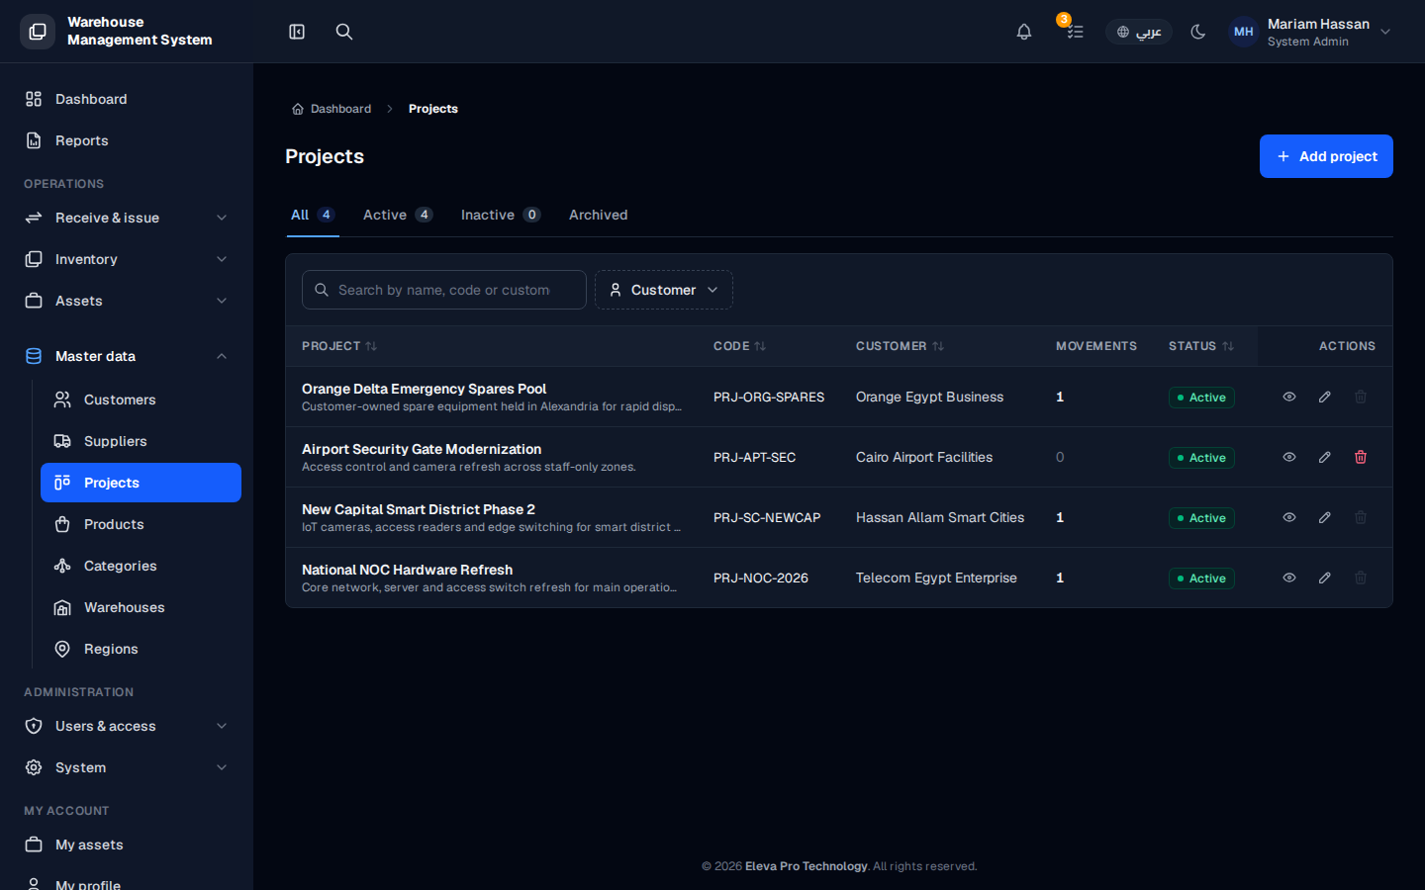The height and width of the screenshot is (890, 1425).
Task: Open Reports in sidebar
Action: [x=127, y=140]
